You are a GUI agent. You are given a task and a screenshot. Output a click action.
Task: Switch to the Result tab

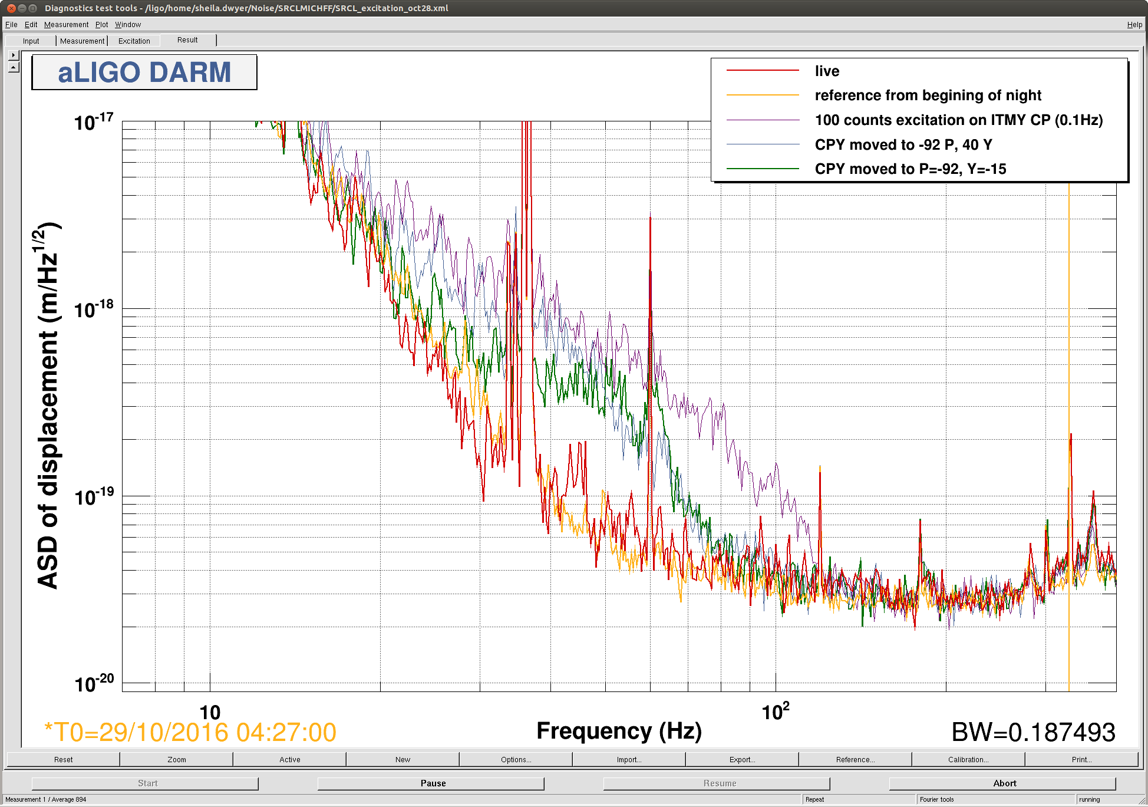click(x=187, y=40)
